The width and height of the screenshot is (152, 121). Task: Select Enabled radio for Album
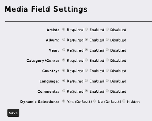coord(86,39)
